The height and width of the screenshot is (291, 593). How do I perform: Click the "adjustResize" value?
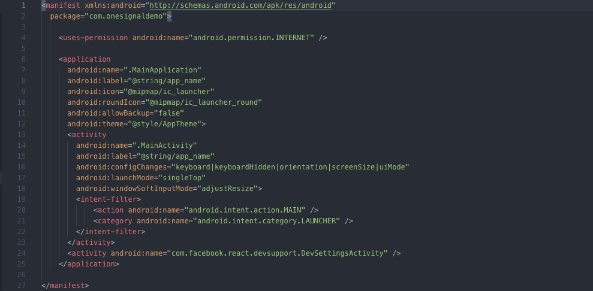pyautogui.click(x=228, y=189)
